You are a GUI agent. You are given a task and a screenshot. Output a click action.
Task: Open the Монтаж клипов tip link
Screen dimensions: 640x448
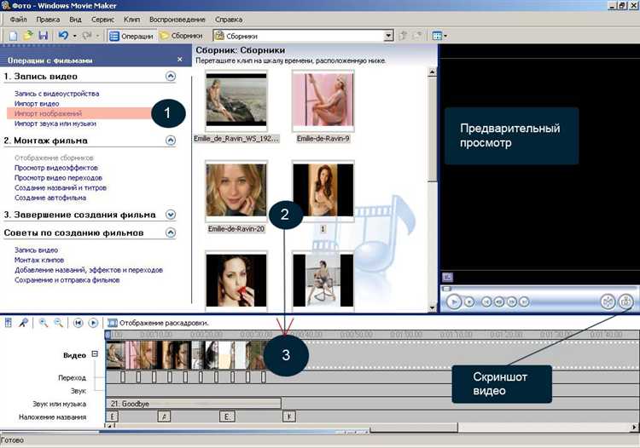(x=39, y=260)
